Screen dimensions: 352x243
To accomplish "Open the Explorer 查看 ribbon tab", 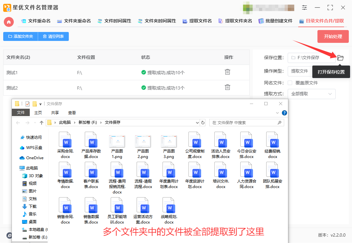I will click(72, 113).
